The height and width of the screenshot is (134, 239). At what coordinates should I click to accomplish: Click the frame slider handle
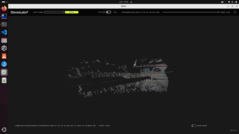click(219, 12)
